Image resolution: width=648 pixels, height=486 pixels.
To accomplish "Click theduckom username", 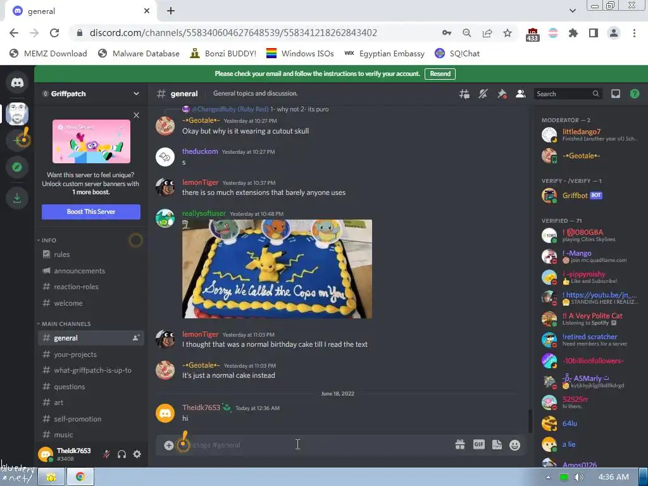I will [x=200, y=151].
